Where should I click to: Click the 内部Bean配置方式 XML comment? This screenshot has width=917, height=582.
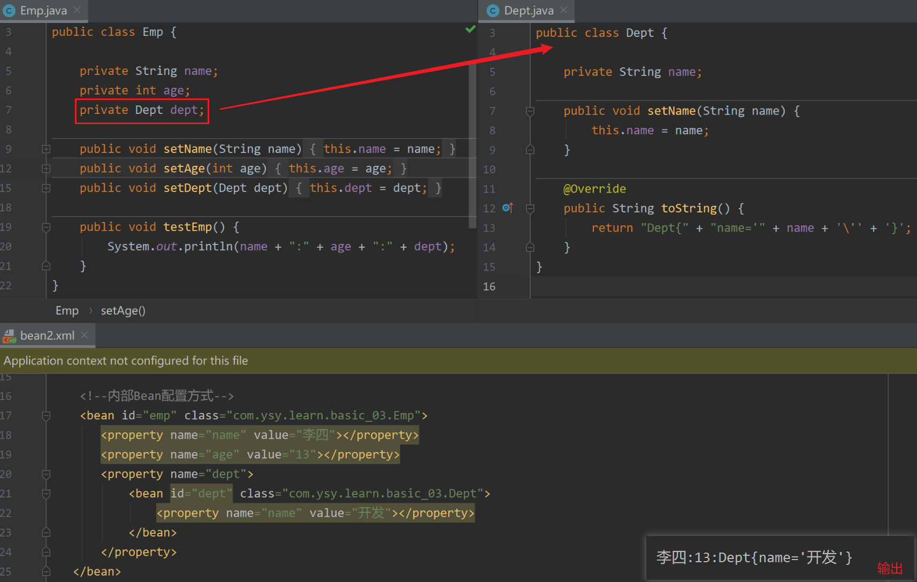click(x=157, y=396)
